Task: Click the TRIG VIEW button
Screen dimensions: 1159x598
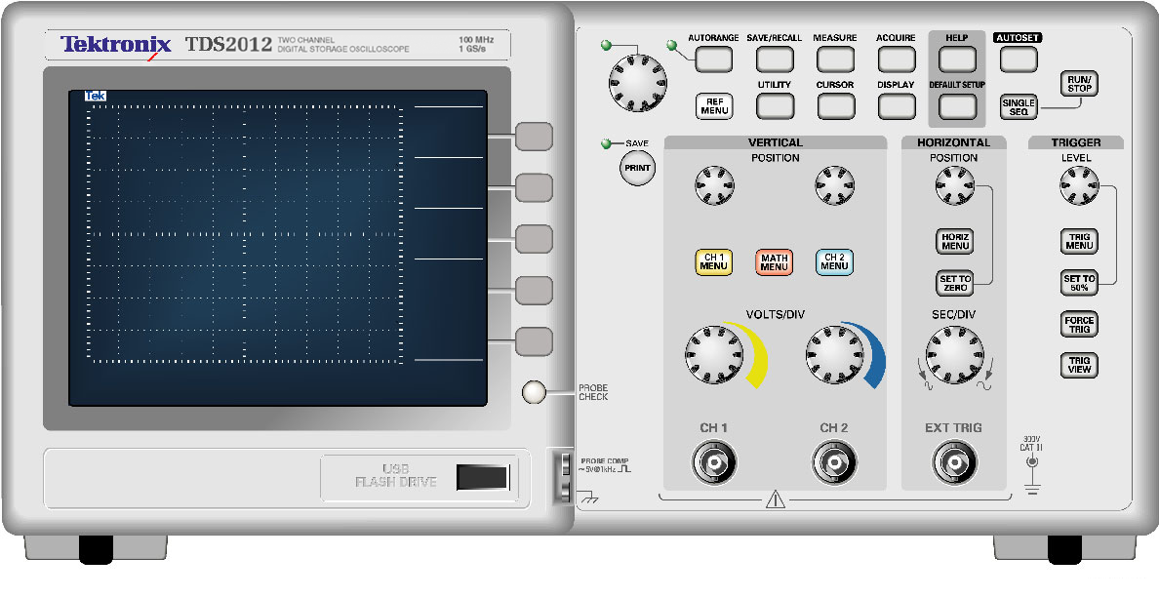Action: [x=1079, y=365]
